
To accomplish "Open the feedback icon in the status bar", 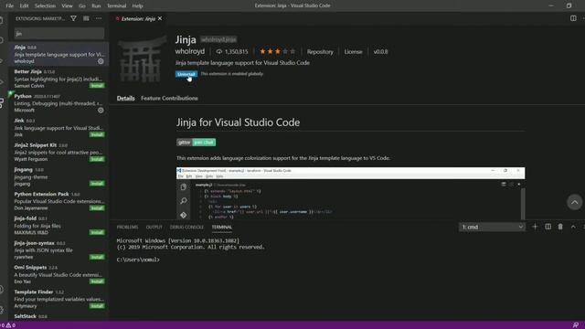I will click(x=576, y=325).
